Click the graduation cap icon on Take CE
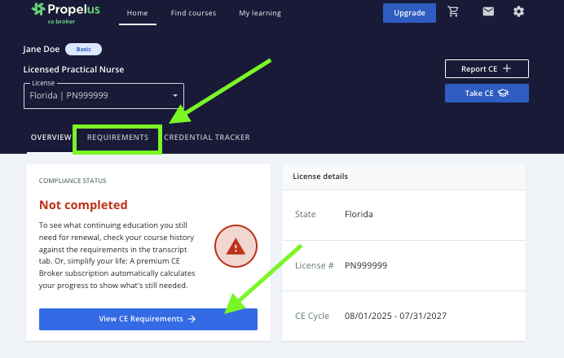This screenshot has width=564, height=358. (x=503, y=94)
